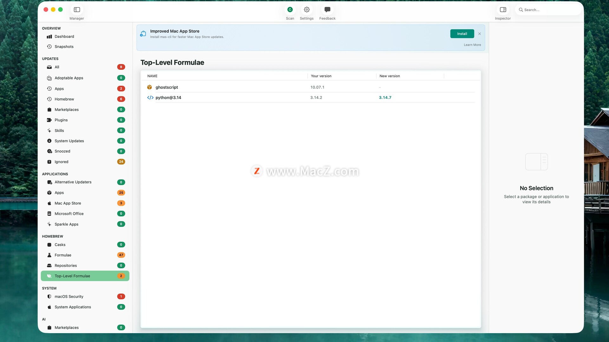Sort by New version column header
Image resolution: width=609 pixels, height=342 pixels.
point(390,76)
